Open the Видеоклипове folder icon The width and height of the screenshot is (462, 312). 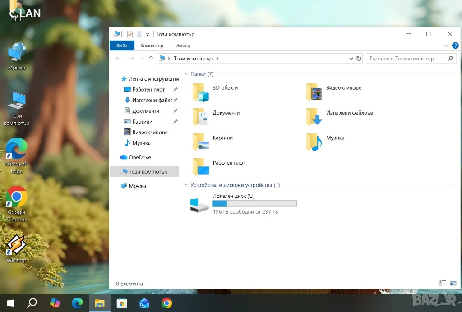coord(314,92)
